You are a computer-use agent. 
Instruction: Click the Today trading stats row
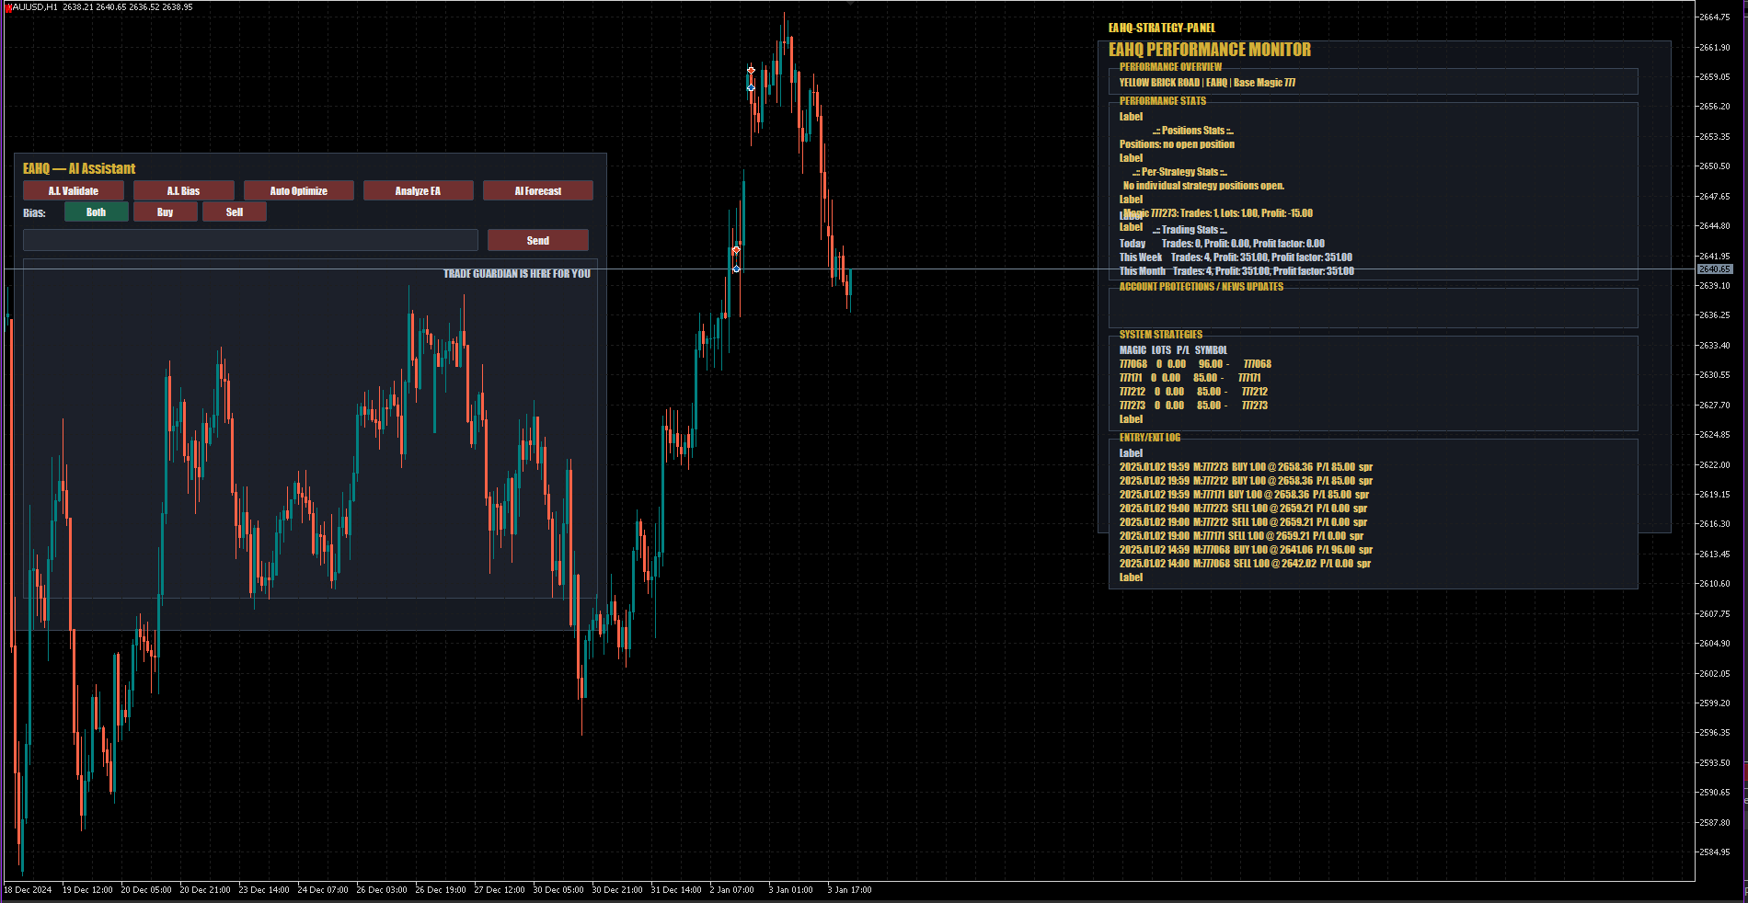click(1222, 244)
